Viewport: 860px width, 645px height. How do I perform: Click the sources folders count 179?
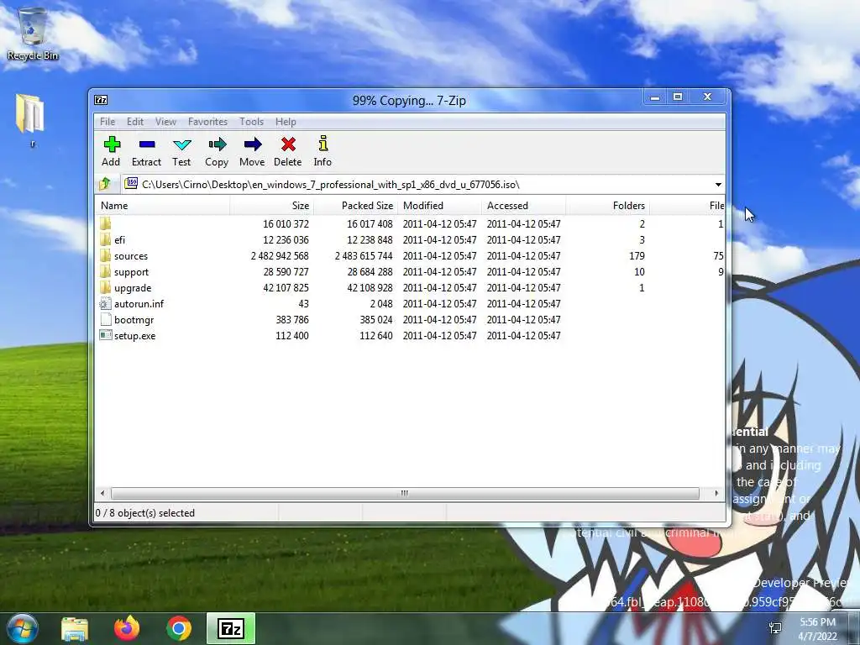pos(637,255)
